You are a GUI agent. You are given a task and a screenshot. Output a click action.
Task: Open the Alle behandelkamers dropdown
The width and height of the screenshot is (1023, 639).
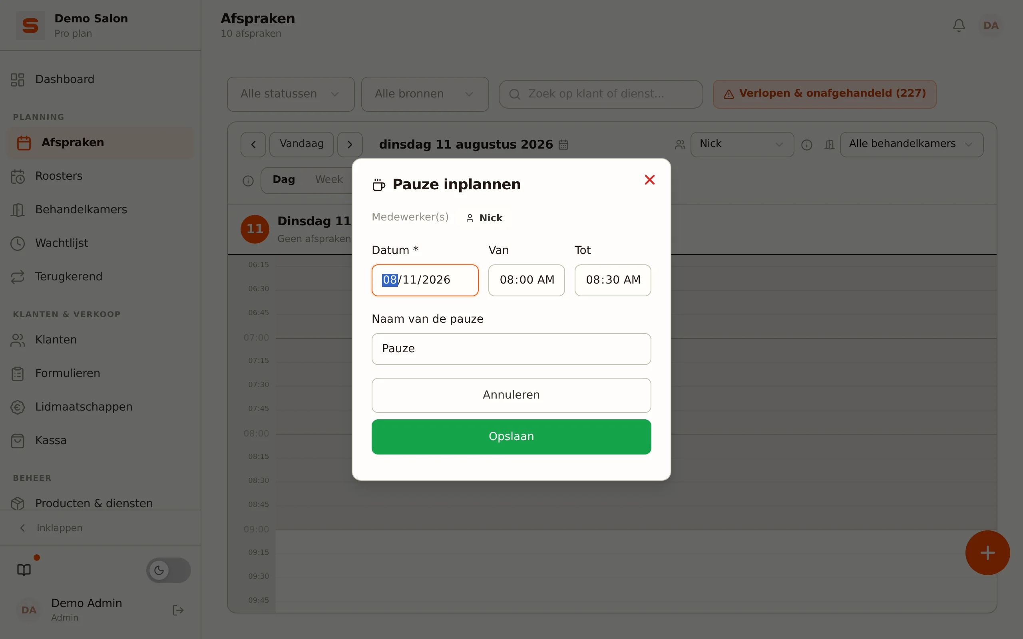pos(912,145)
